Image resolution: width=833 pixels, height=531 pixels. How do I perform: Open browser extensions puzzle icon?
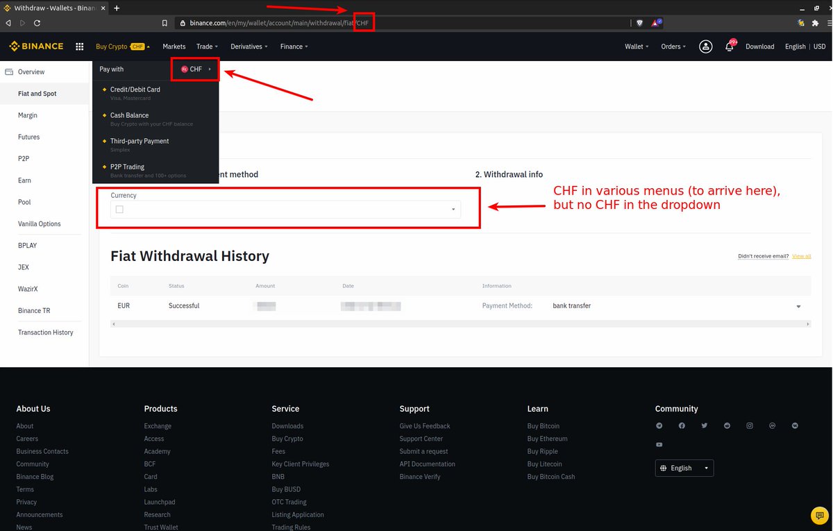tap(815, 22)
